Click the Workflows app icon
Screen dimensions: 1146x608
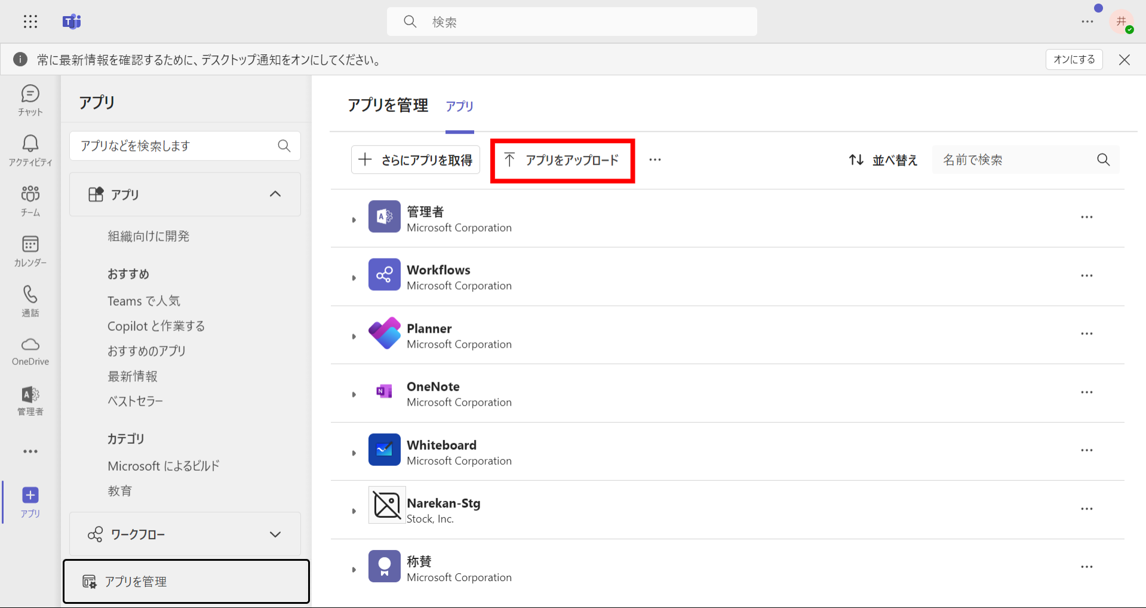(385, 274)
